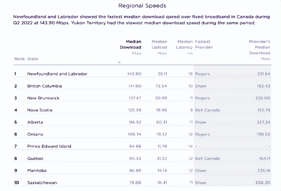Image resolution: width=281 pixels, height=191 pixels.
Task: Select the New Brunswick state entry
Action: (43, 98)
